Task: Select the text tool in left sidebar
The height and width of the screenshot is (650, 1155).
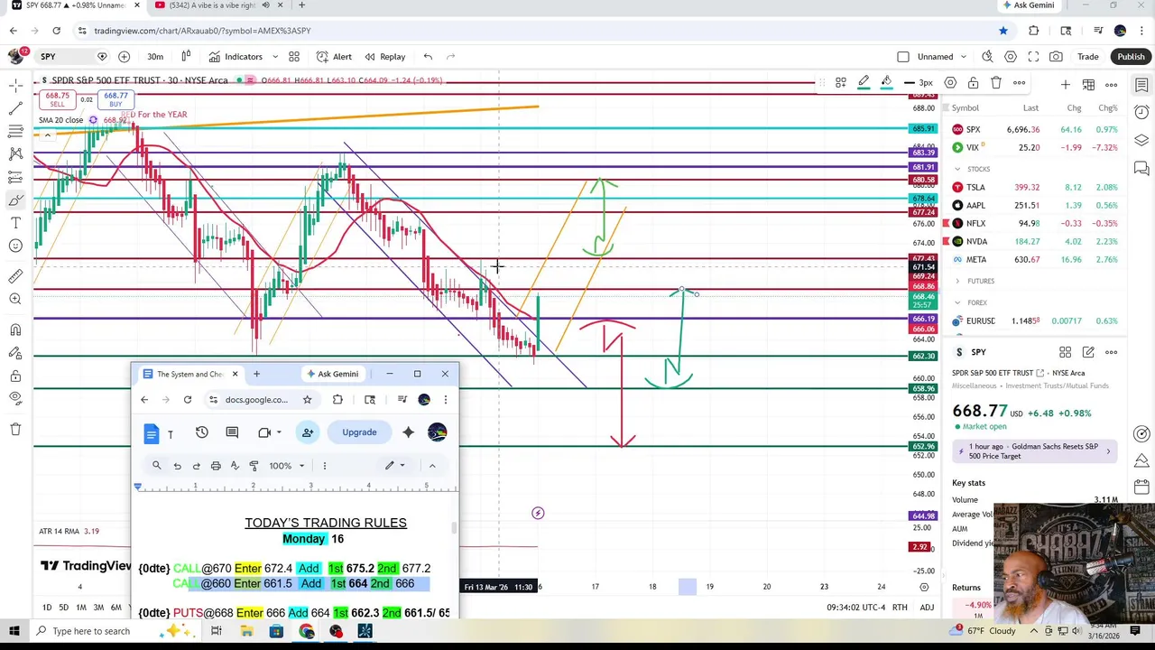Action: (x=15, y=222)
